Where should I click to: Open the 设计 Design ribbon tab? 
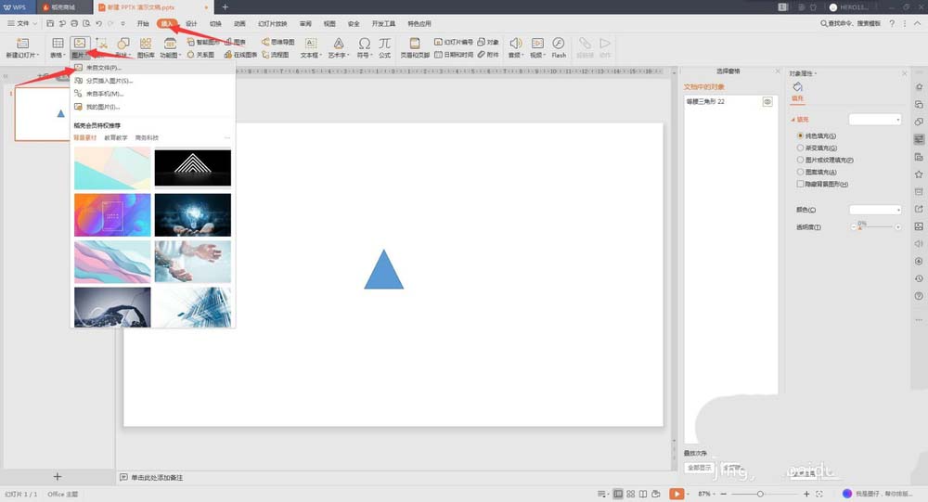point(191,24)
